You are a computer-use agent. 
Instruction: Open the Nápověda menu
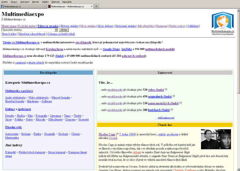click(x=67, y=2)
